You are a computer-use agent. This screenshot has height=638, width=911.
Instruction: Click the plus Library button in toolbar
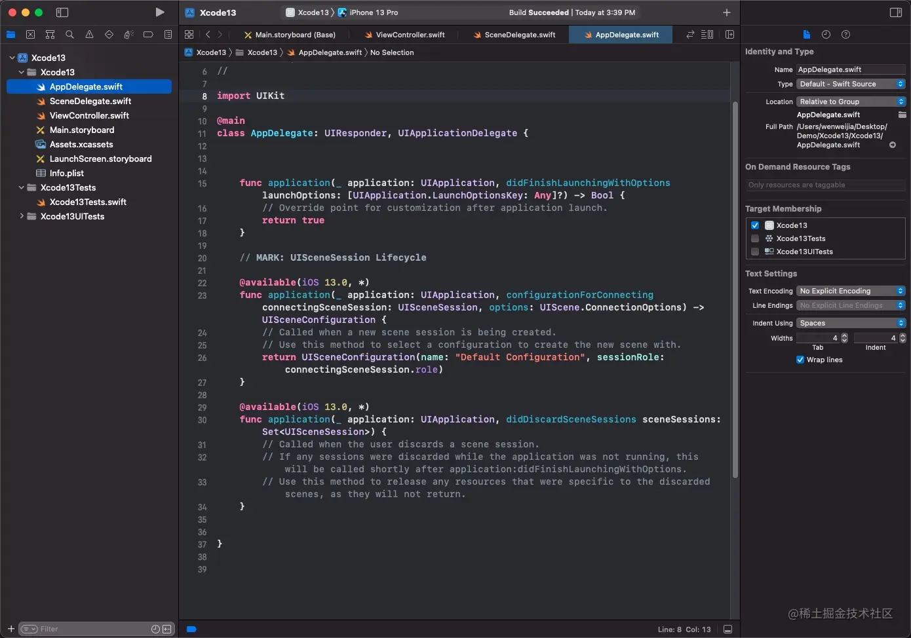click(726, 12)
